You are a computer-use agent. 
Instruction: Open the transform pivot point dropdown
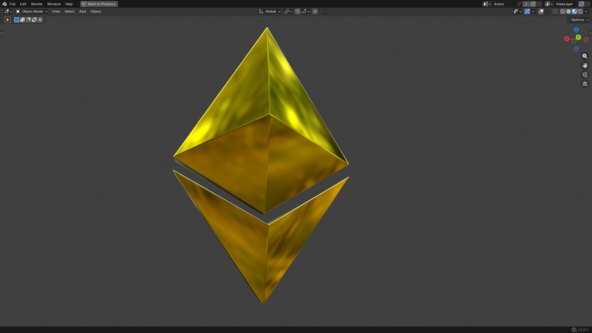coord(288,11)
